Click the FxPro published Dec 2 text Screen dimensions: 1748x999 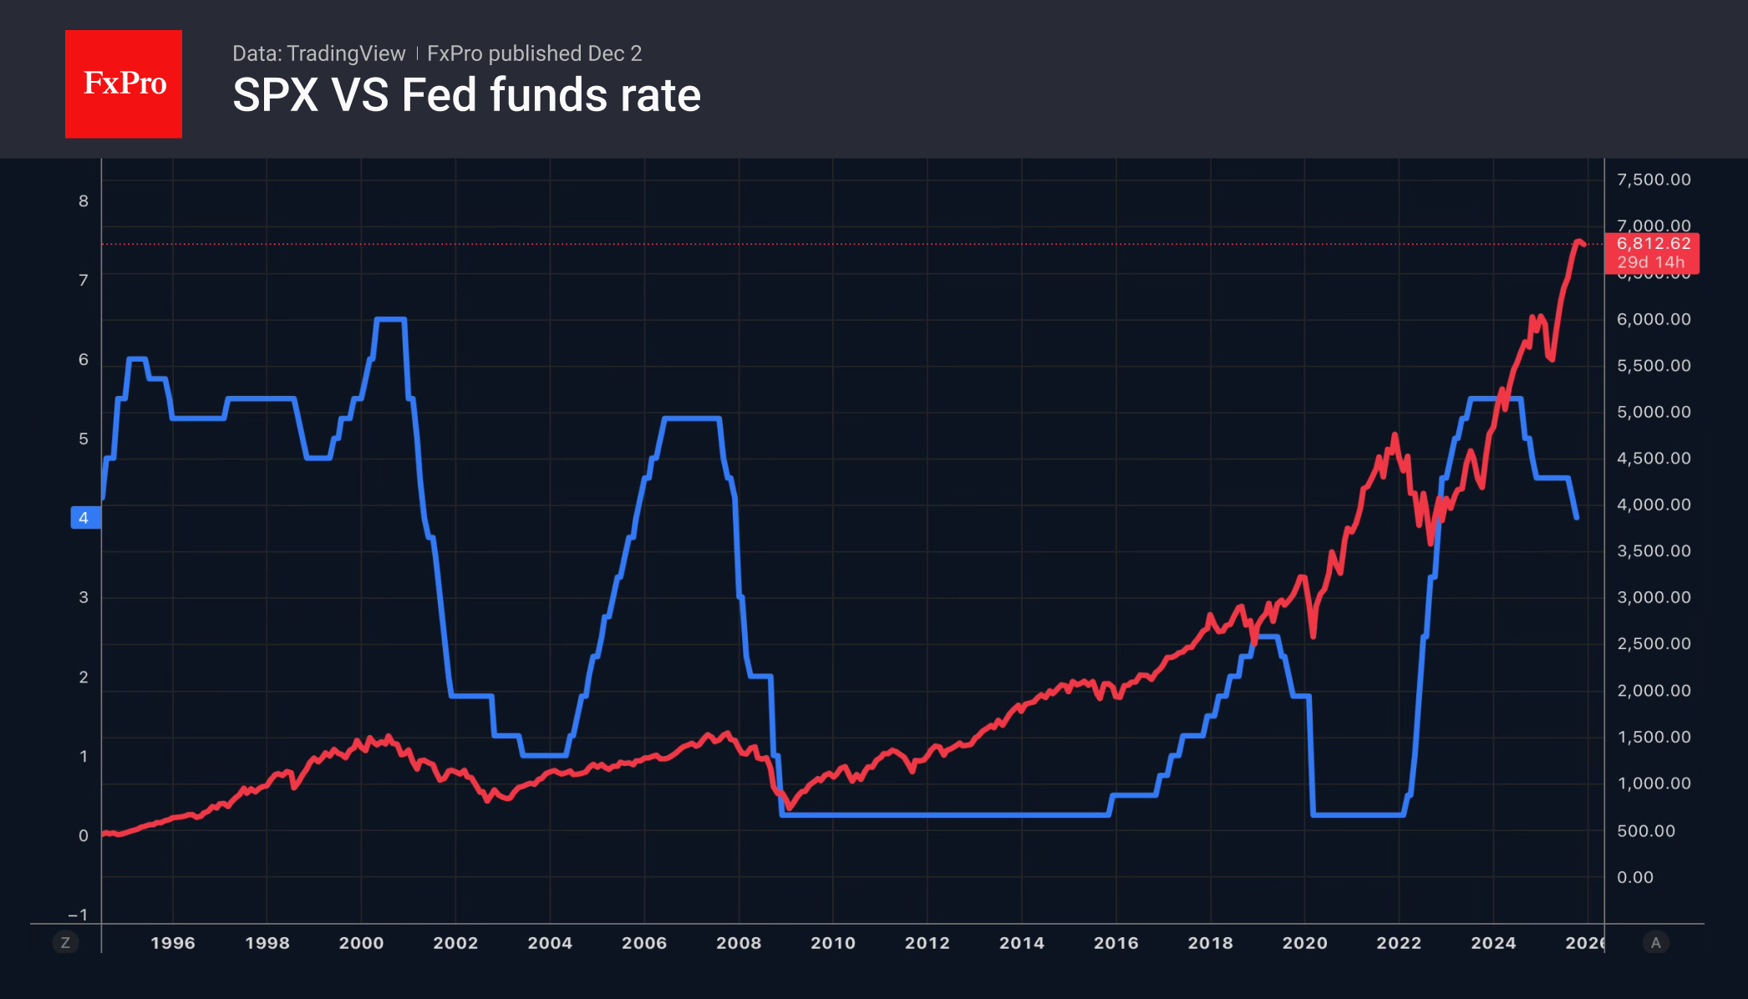(534, 53)
